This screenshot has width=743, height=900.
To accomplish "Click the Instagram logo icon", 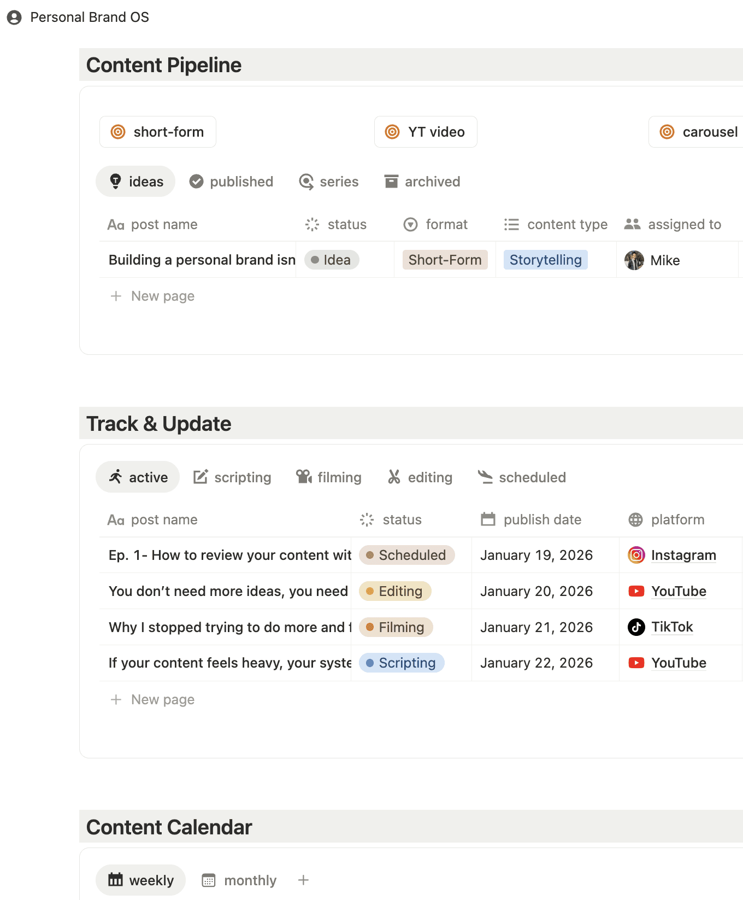I will point(636,555).
